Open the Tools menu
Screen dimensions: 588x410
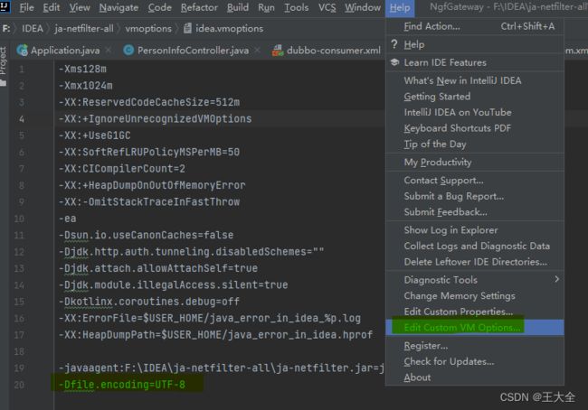(296, 7)
